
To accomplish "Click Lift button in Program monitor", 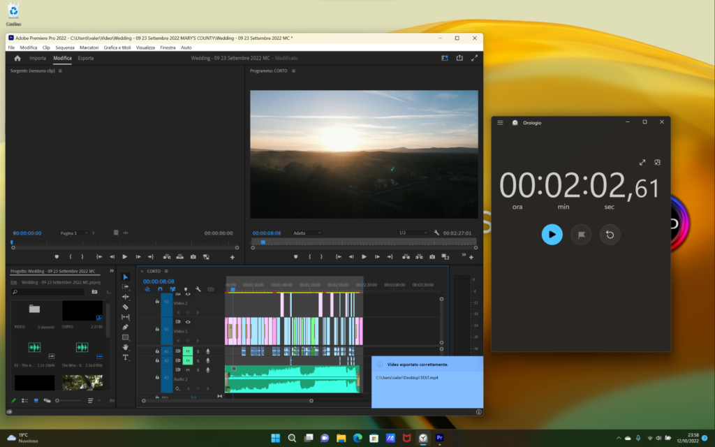I will pyautogui.click(x=406, y=257).
